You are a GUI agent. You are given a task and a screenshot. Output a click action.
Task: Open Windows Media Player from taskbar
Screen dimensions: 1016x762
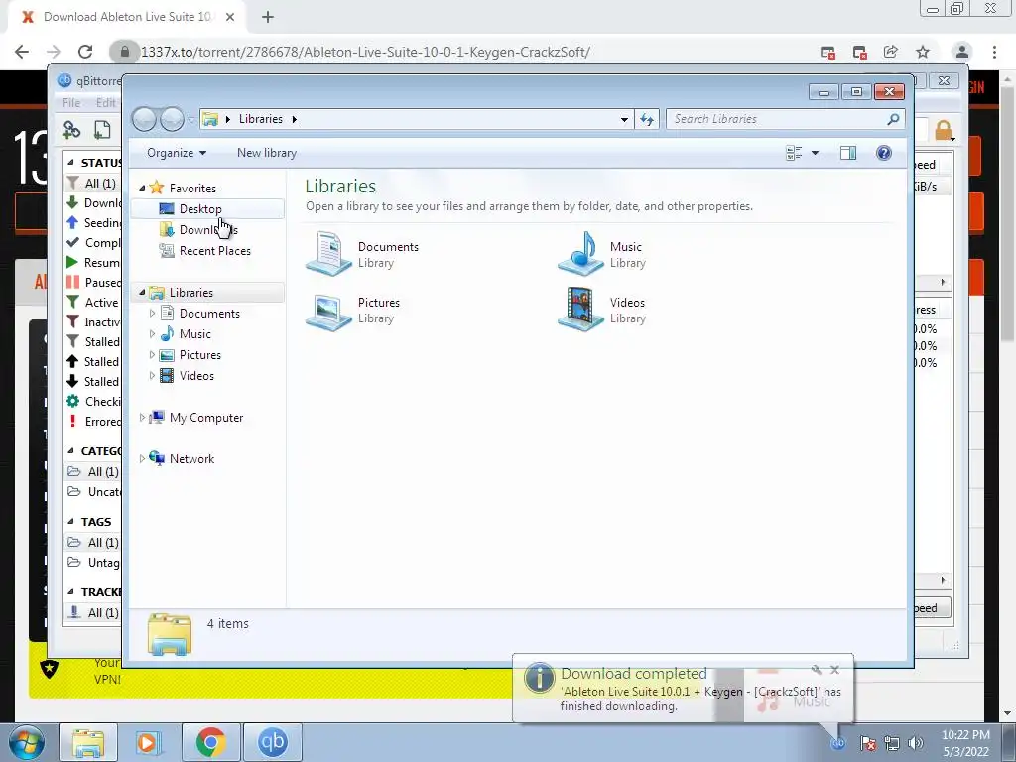tap(148, 742)
